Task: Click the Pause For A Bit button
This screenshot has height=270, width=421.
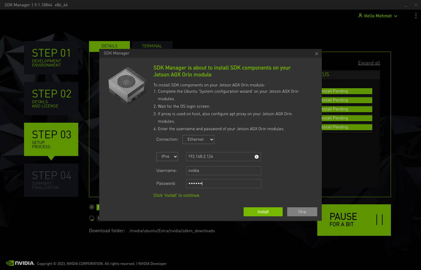Action: tap(354, 220)
